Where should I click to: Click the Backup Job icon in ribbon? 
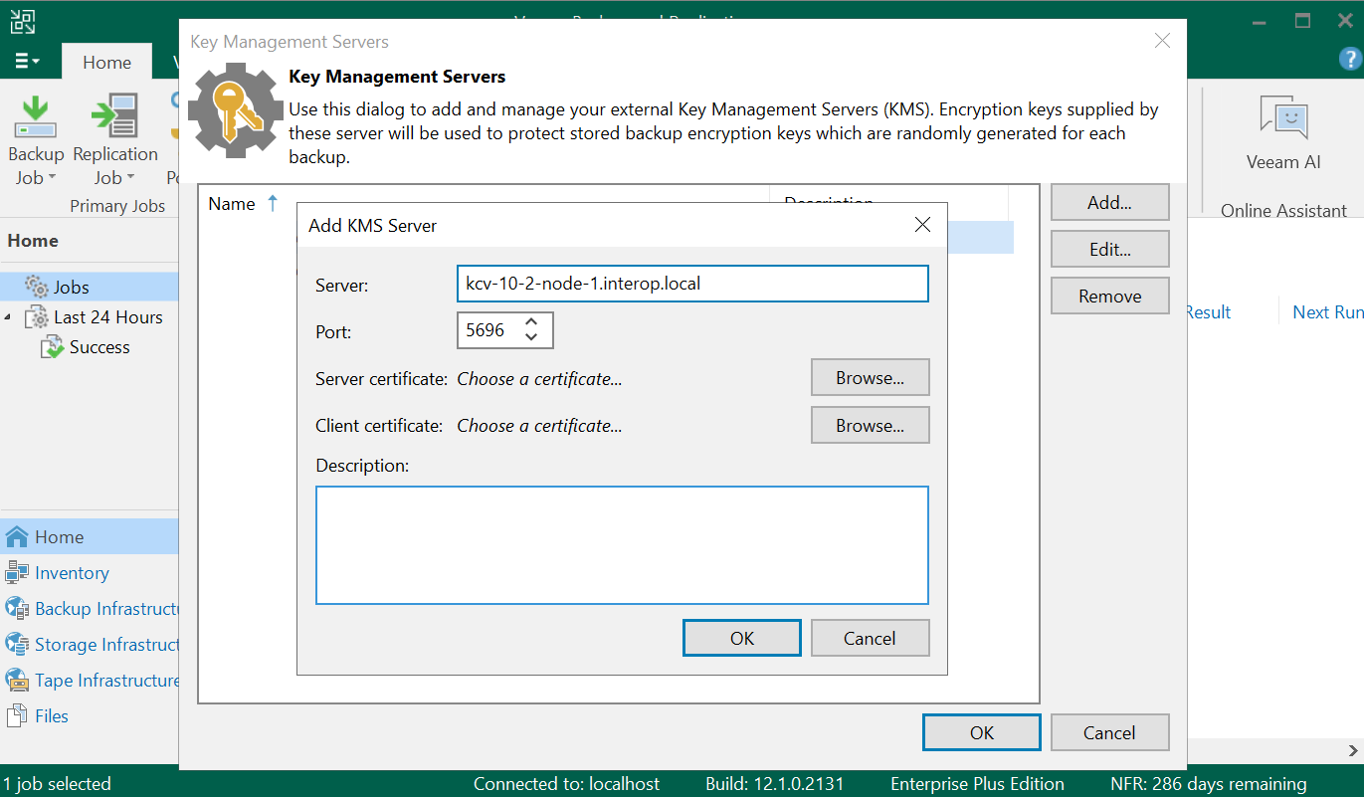coord(36,116)
